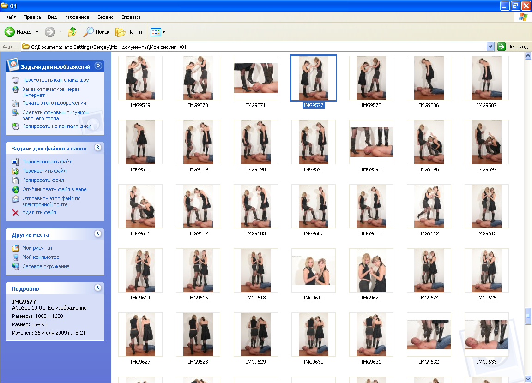Image resolution: width=532 pixels, height=383 pixels.
Task: Open the Сервис menu
Action: point(105,17)
